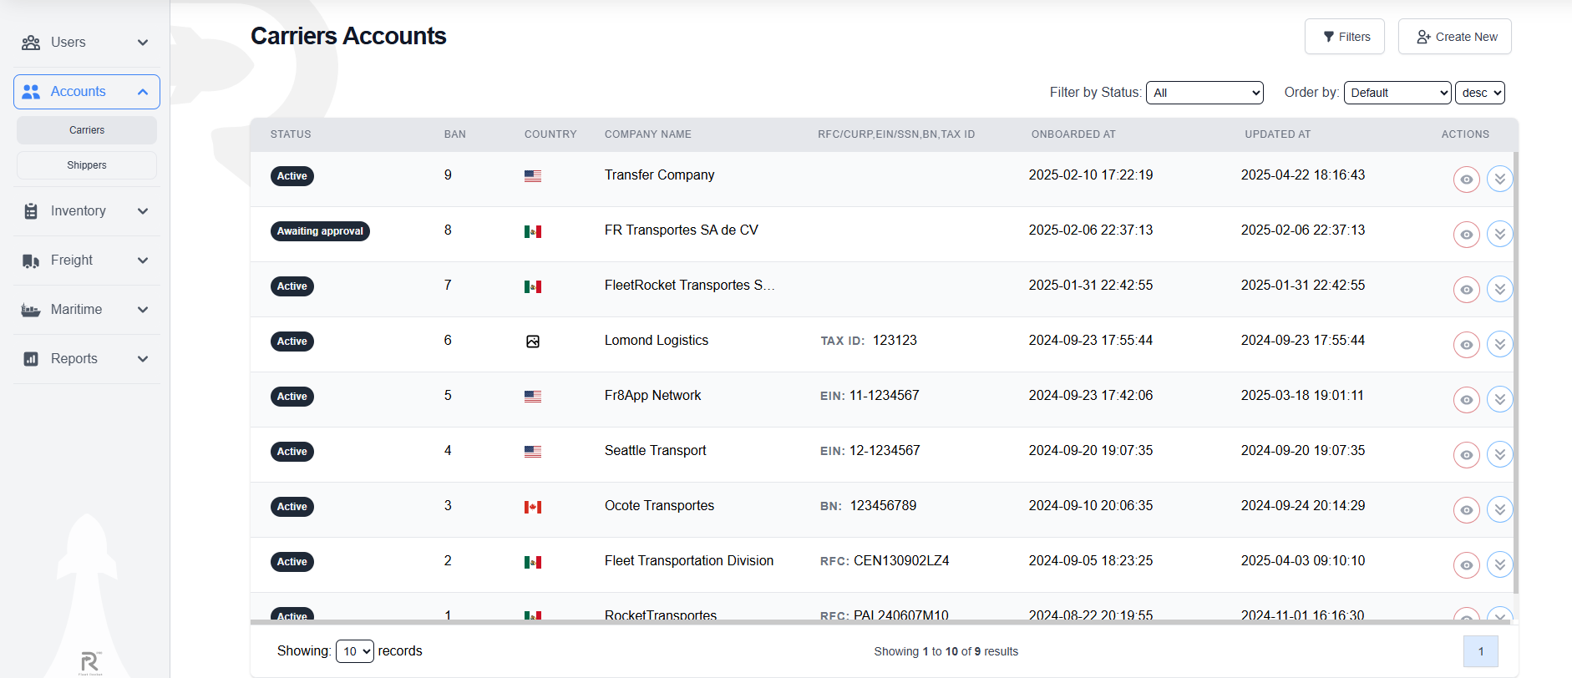1572x678 pixels.
Task: Open the Inventory menu label
Action: tap(79, 211)
